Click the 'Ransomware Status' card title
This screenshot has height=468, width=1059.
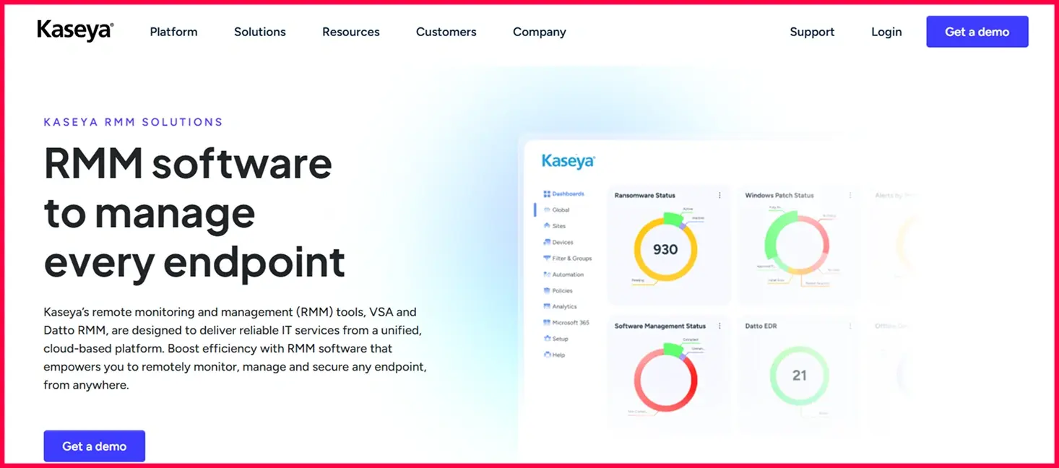(645, 195)
